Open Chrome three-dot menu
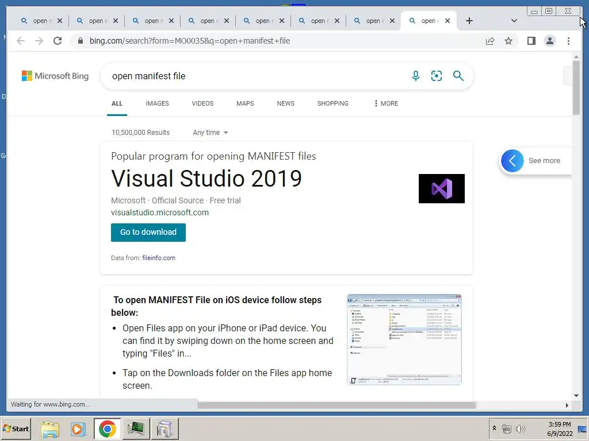 tap(568, 41)
